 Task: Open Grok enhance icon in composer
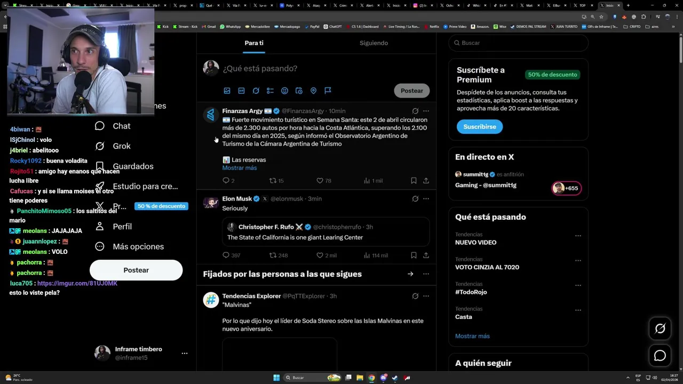256,91
